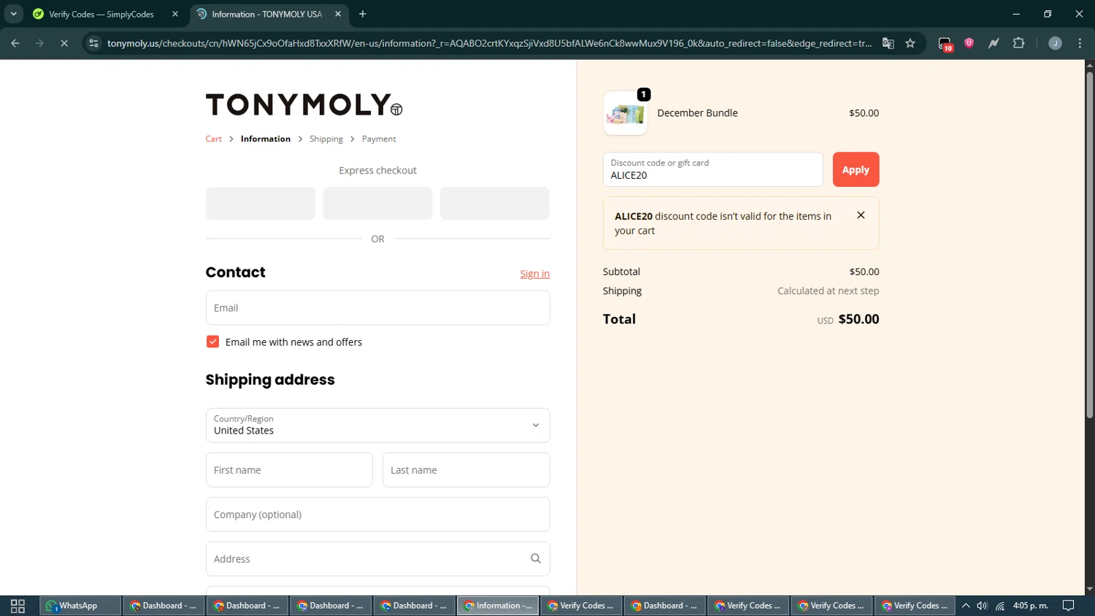This screenshot has width=1095, height=616.
Task: Click the December Bundle product thumbnail
Action: click(x=626, y=113)
